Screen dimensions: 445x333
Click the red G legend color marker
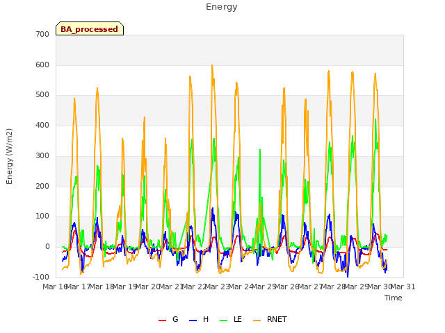162,321
